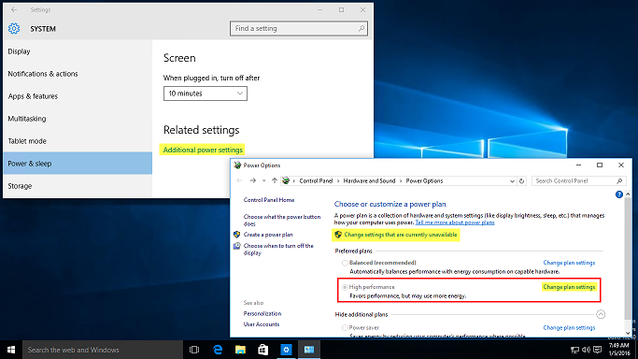638x359 pixels.
Task: Click icon beside Choose when to turn off display
Action: [237, 246]
